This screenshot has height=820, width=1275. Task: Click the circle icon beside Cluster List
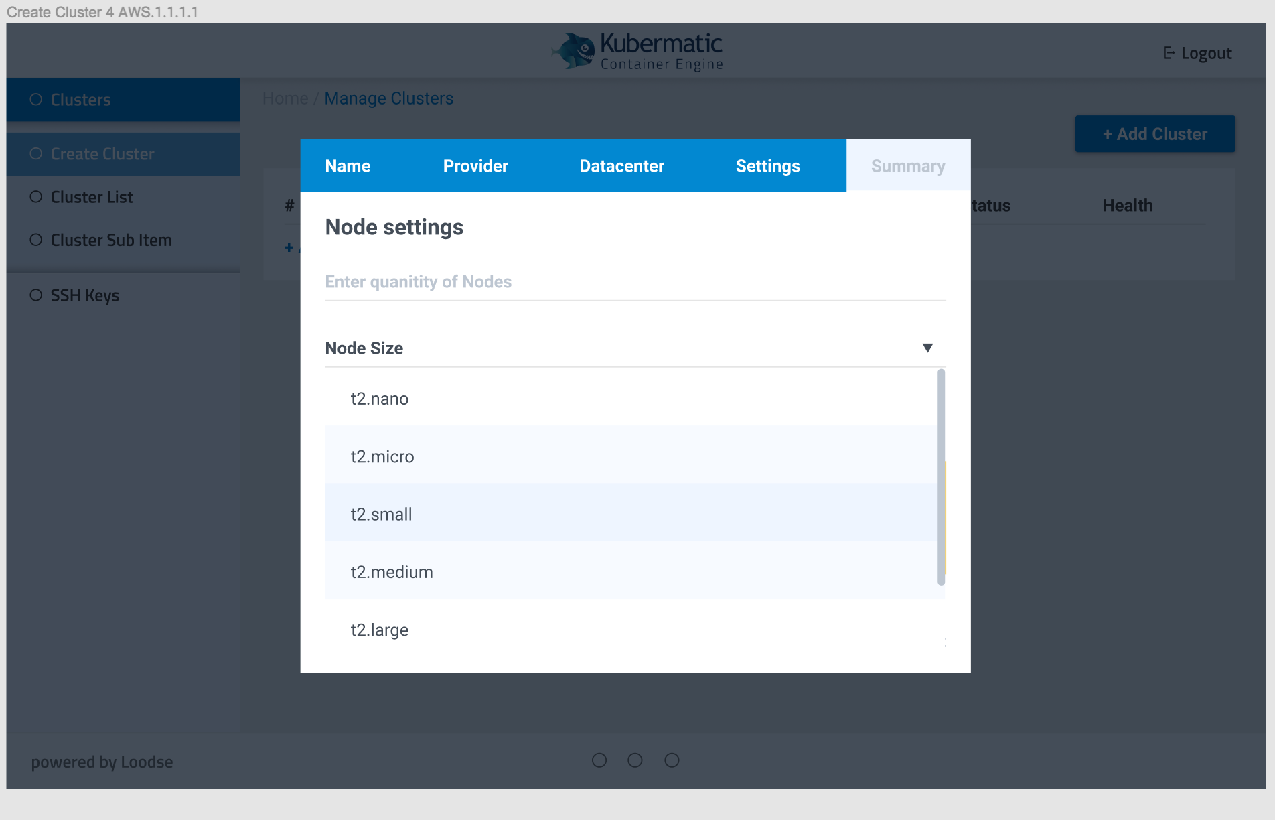[35, 196]
